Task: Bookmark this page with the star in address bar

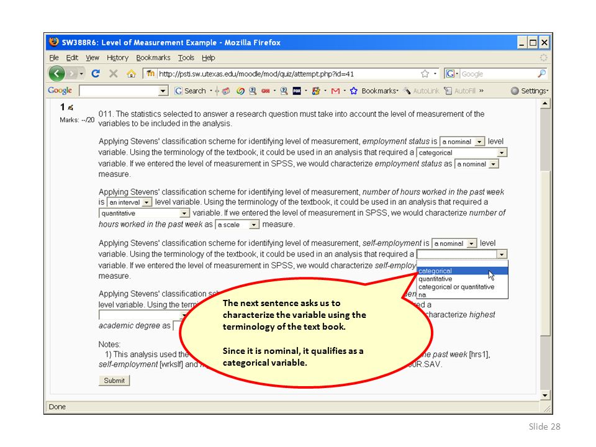Action: click(x=425, y=73)
